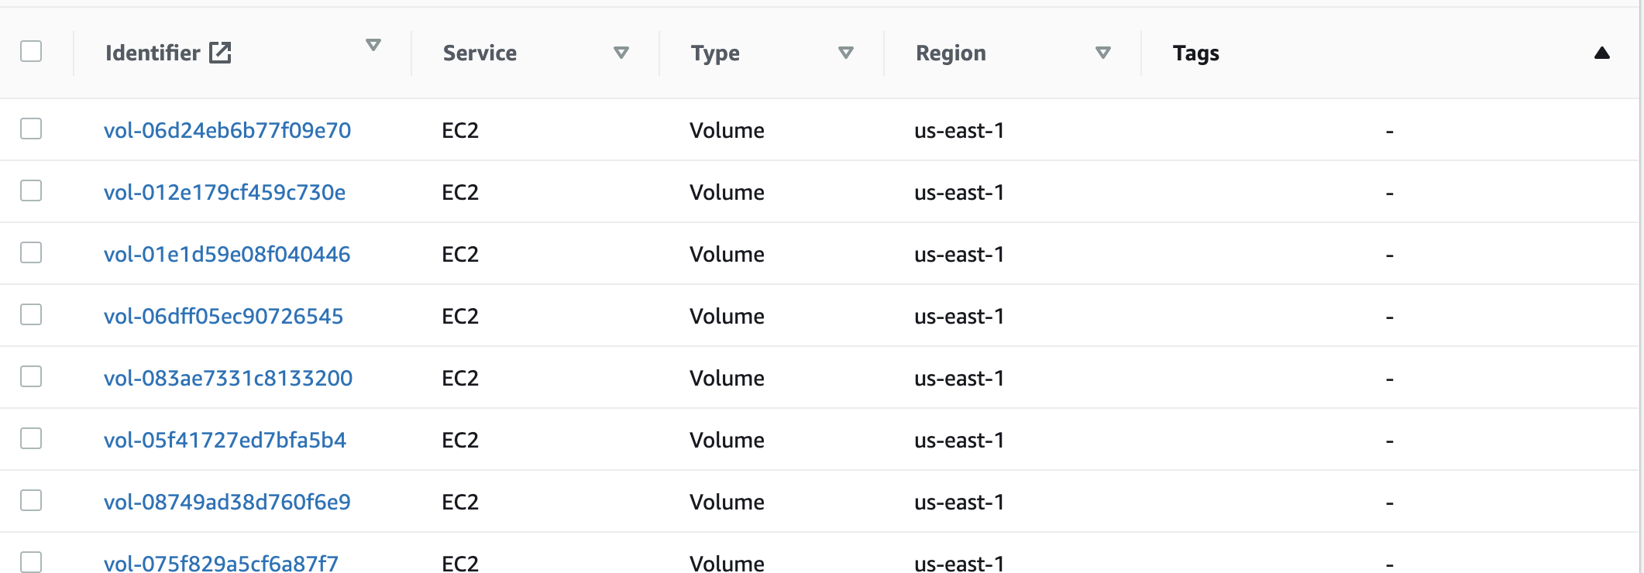
Task: Open the Identifier column filter triangle
Action: 373,45
